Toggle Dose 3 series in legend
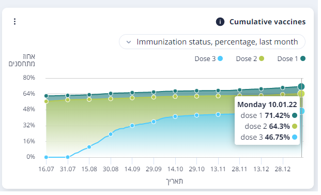Image resolution: width=321 pixels, height=195 pixels. (x=209, y=59)
